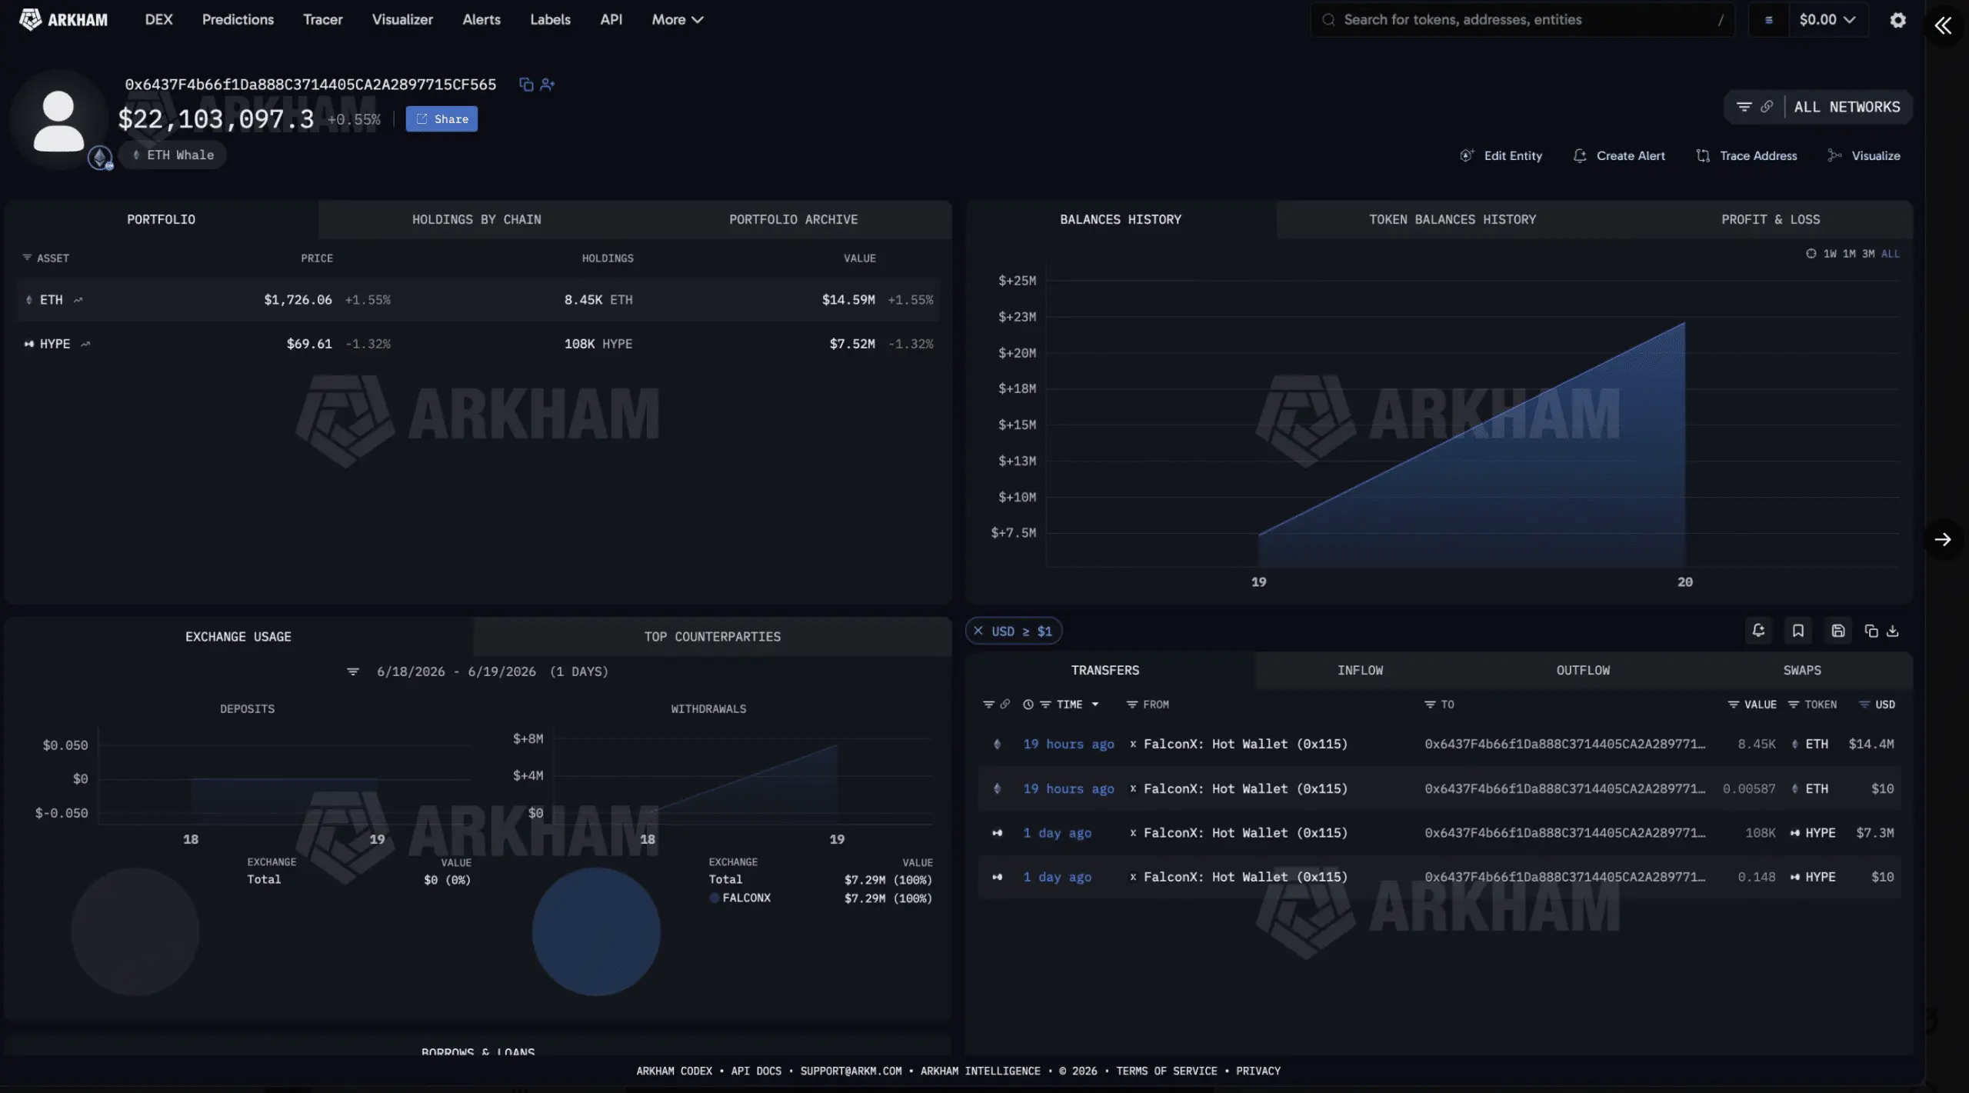Screen dimensions: 1969x1093
Task: Switch to the PORTFOLIO ARCHIVE tab
Action: coord(793,220)
